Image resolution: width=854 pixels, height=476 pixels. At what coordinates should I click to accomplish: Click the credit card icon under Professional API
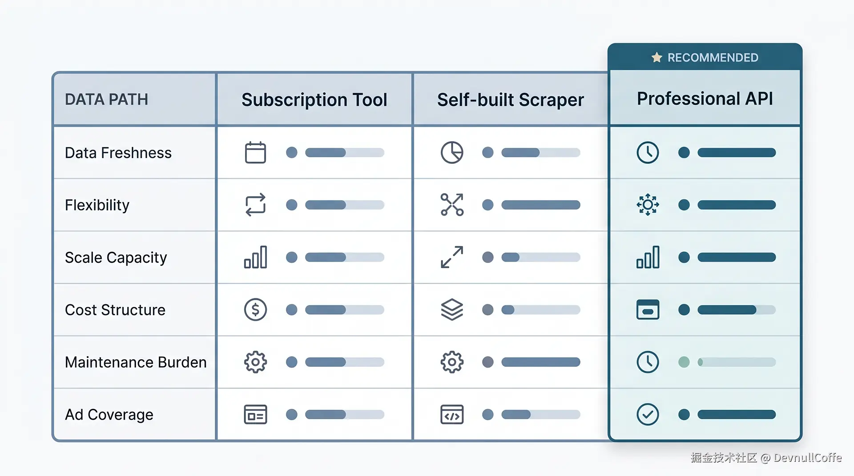[x=648, y=309]
